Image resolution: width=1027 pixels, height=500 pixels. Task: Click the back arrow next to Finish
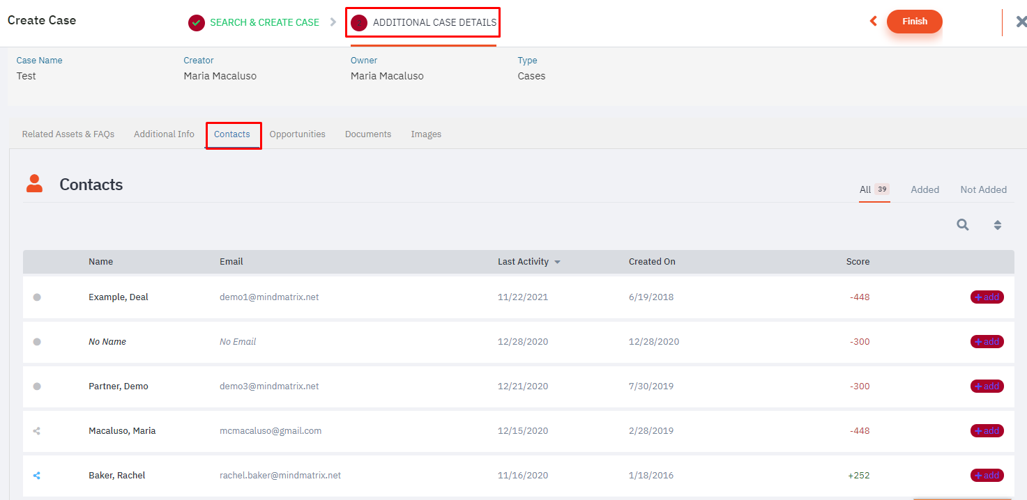click(x=873, y=22)
